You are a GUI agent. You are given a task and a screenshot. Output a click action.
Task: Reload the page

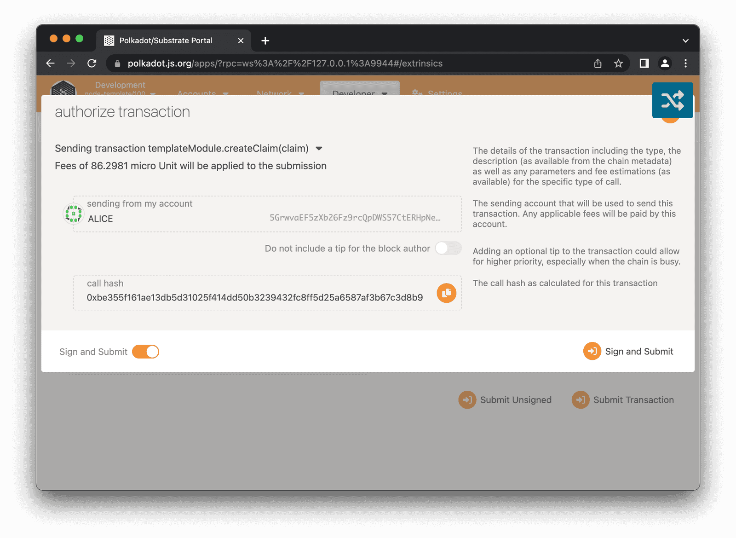tap(92, 64)
